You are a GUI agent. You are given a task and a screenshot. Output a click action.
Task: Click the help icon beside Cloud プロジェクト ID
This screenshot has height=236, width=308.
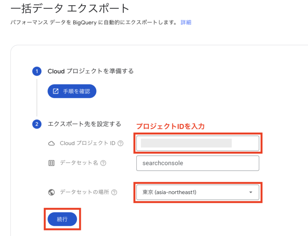click(120, 143)
